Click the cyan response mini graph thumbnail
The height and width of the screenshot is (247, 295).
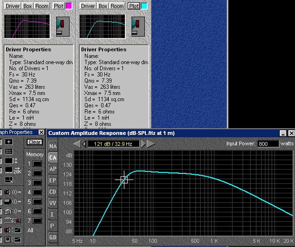[102, 27]
